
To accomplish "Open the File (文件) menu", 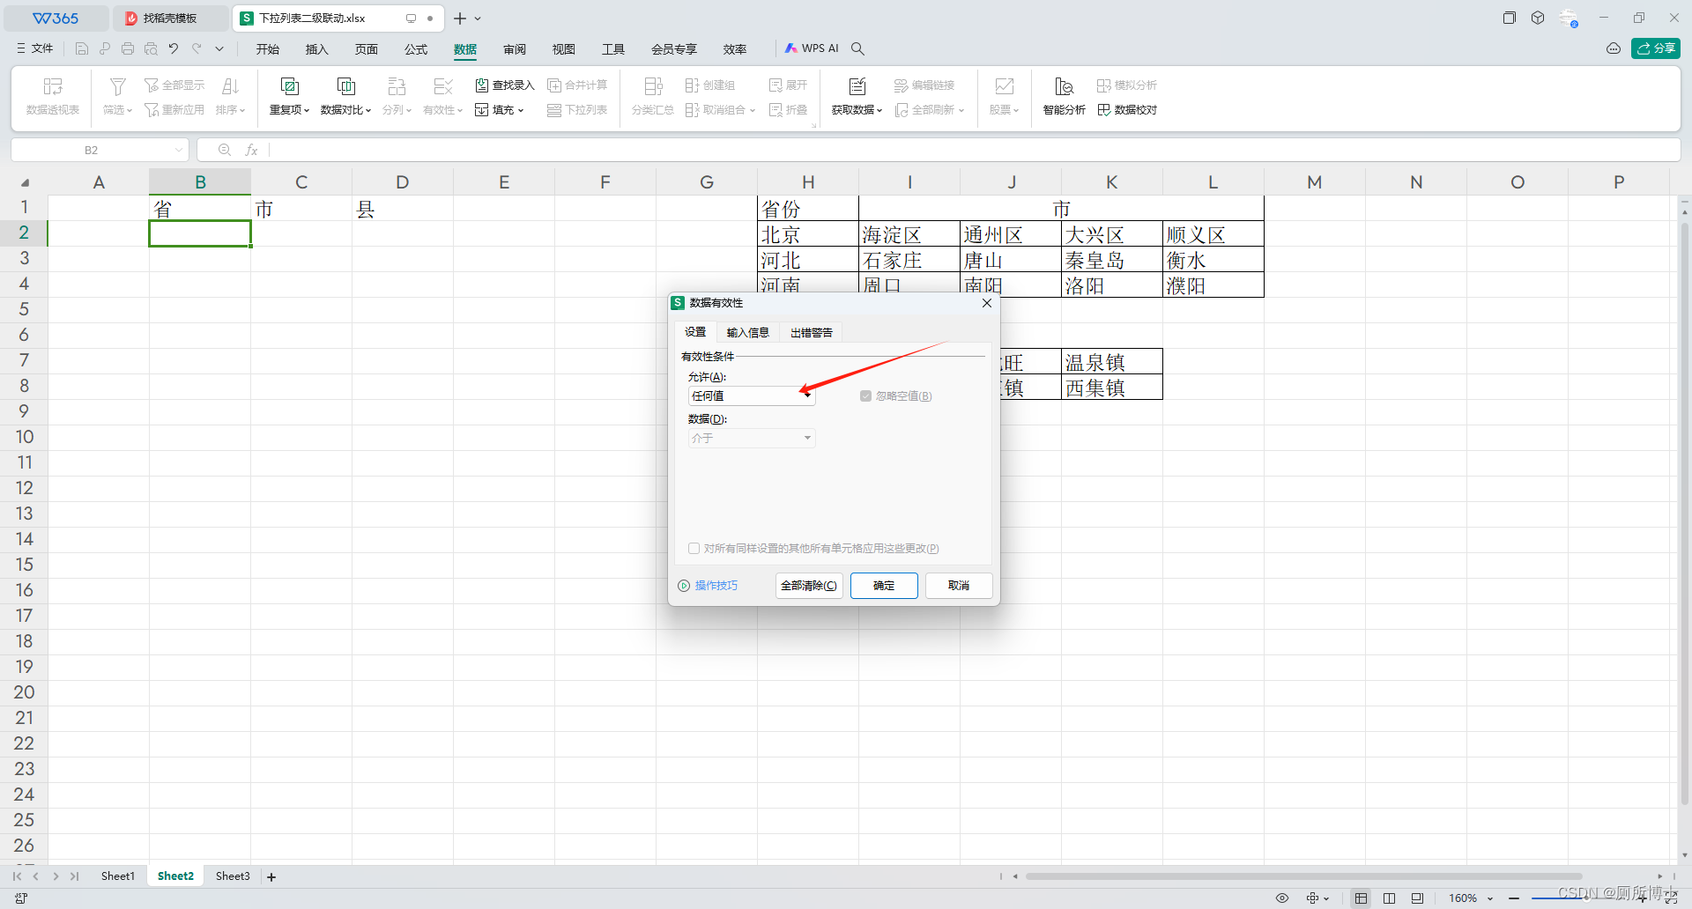I will coord(35,48).
